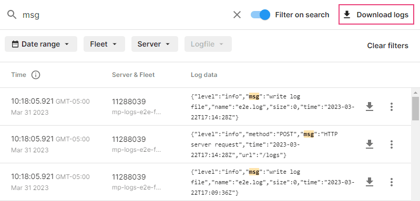Click the Server & Fleet column header
Image resolution: width=420 pixels, height=201 pixels.
[x=134, y=75]
